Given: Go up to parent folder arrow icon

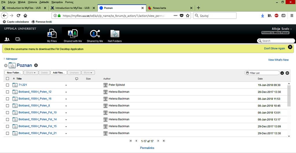Looking at the screenshot, I should pyautogui.click(x=6, y=66).
